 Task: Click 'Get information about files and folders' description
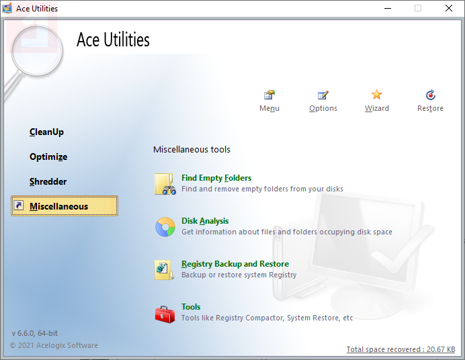tap(287, 232)
